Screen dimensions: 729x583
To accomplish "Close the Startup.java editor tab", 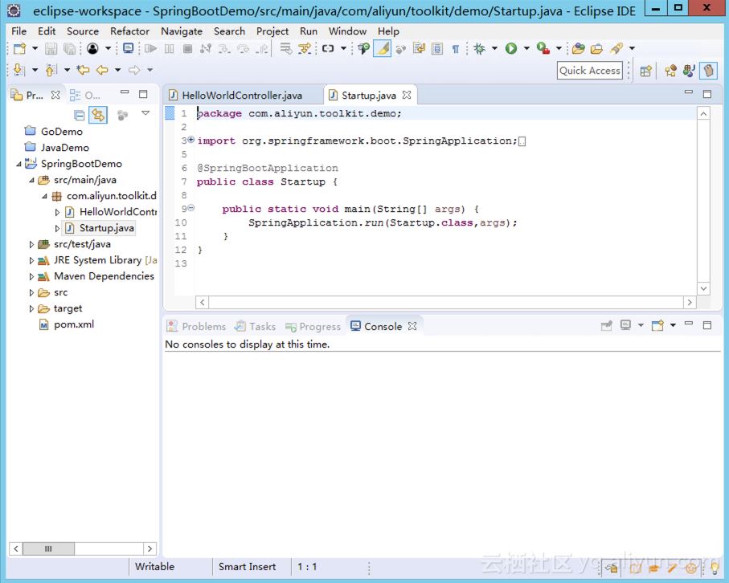I will 407,95.
